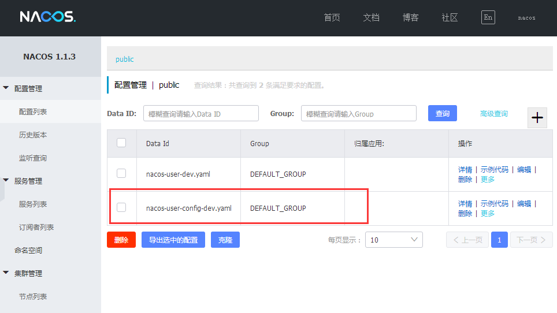Open 详情 for nacos-user-dev.yaml
The height and width of the screenshot is (313, 557).
[x=465, y=170]
